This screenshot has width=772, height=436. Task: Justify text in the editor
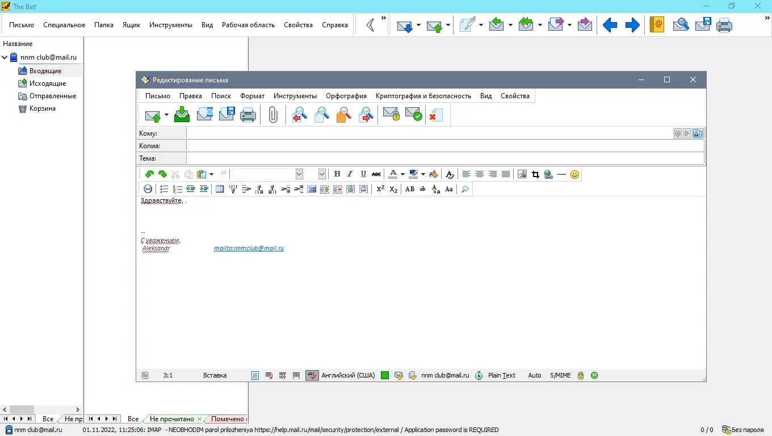(506, 174)
